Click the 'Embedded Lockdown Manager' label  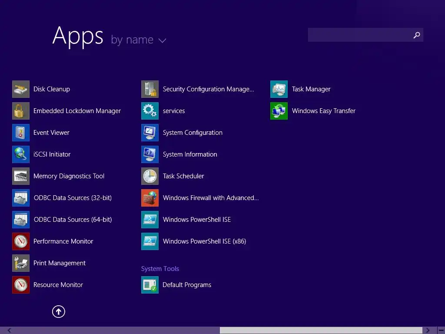pyautogui.click(x=77, y=111)
